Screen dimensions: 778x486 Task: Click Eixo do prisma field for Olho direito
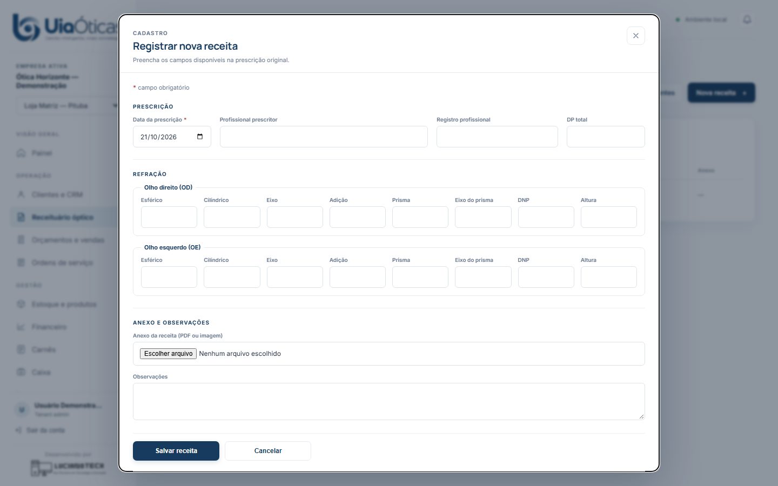(483, 217)
